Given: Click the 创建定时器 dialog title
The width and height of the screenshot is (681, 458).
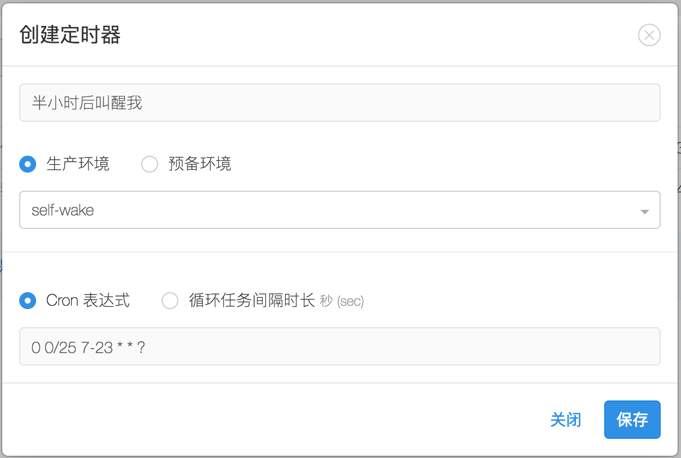Looking at the screenshot, I should (x=70, y=36).
